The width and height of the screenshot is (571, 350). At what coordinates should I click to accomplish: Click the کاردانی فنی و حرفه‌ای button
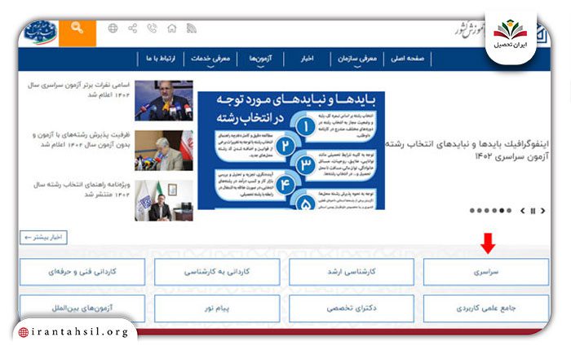[82, 272]
